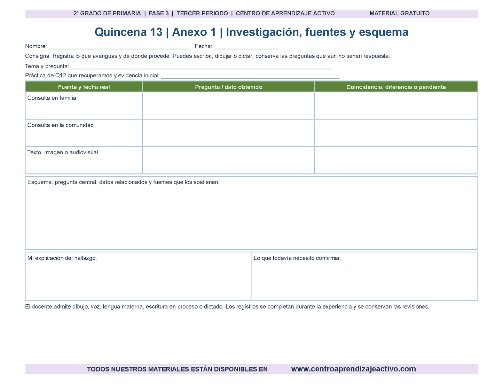Click the 'Lo que todavía necesito confirmar' box
The image size is (503, 389).
click(x=364, y=276)
